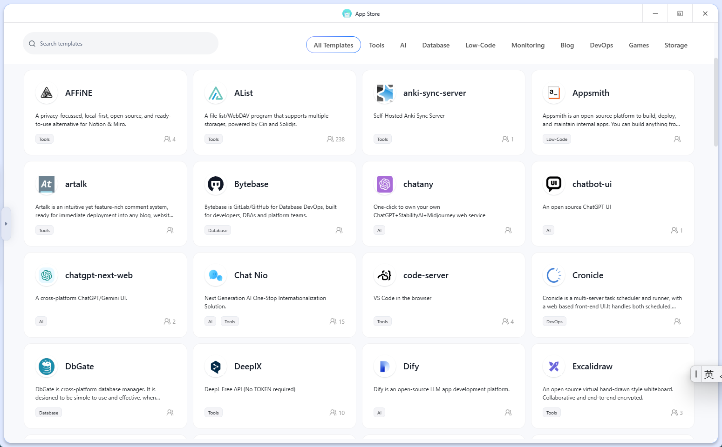
Task: Select the All Templates tab
Action: point(334,45)
